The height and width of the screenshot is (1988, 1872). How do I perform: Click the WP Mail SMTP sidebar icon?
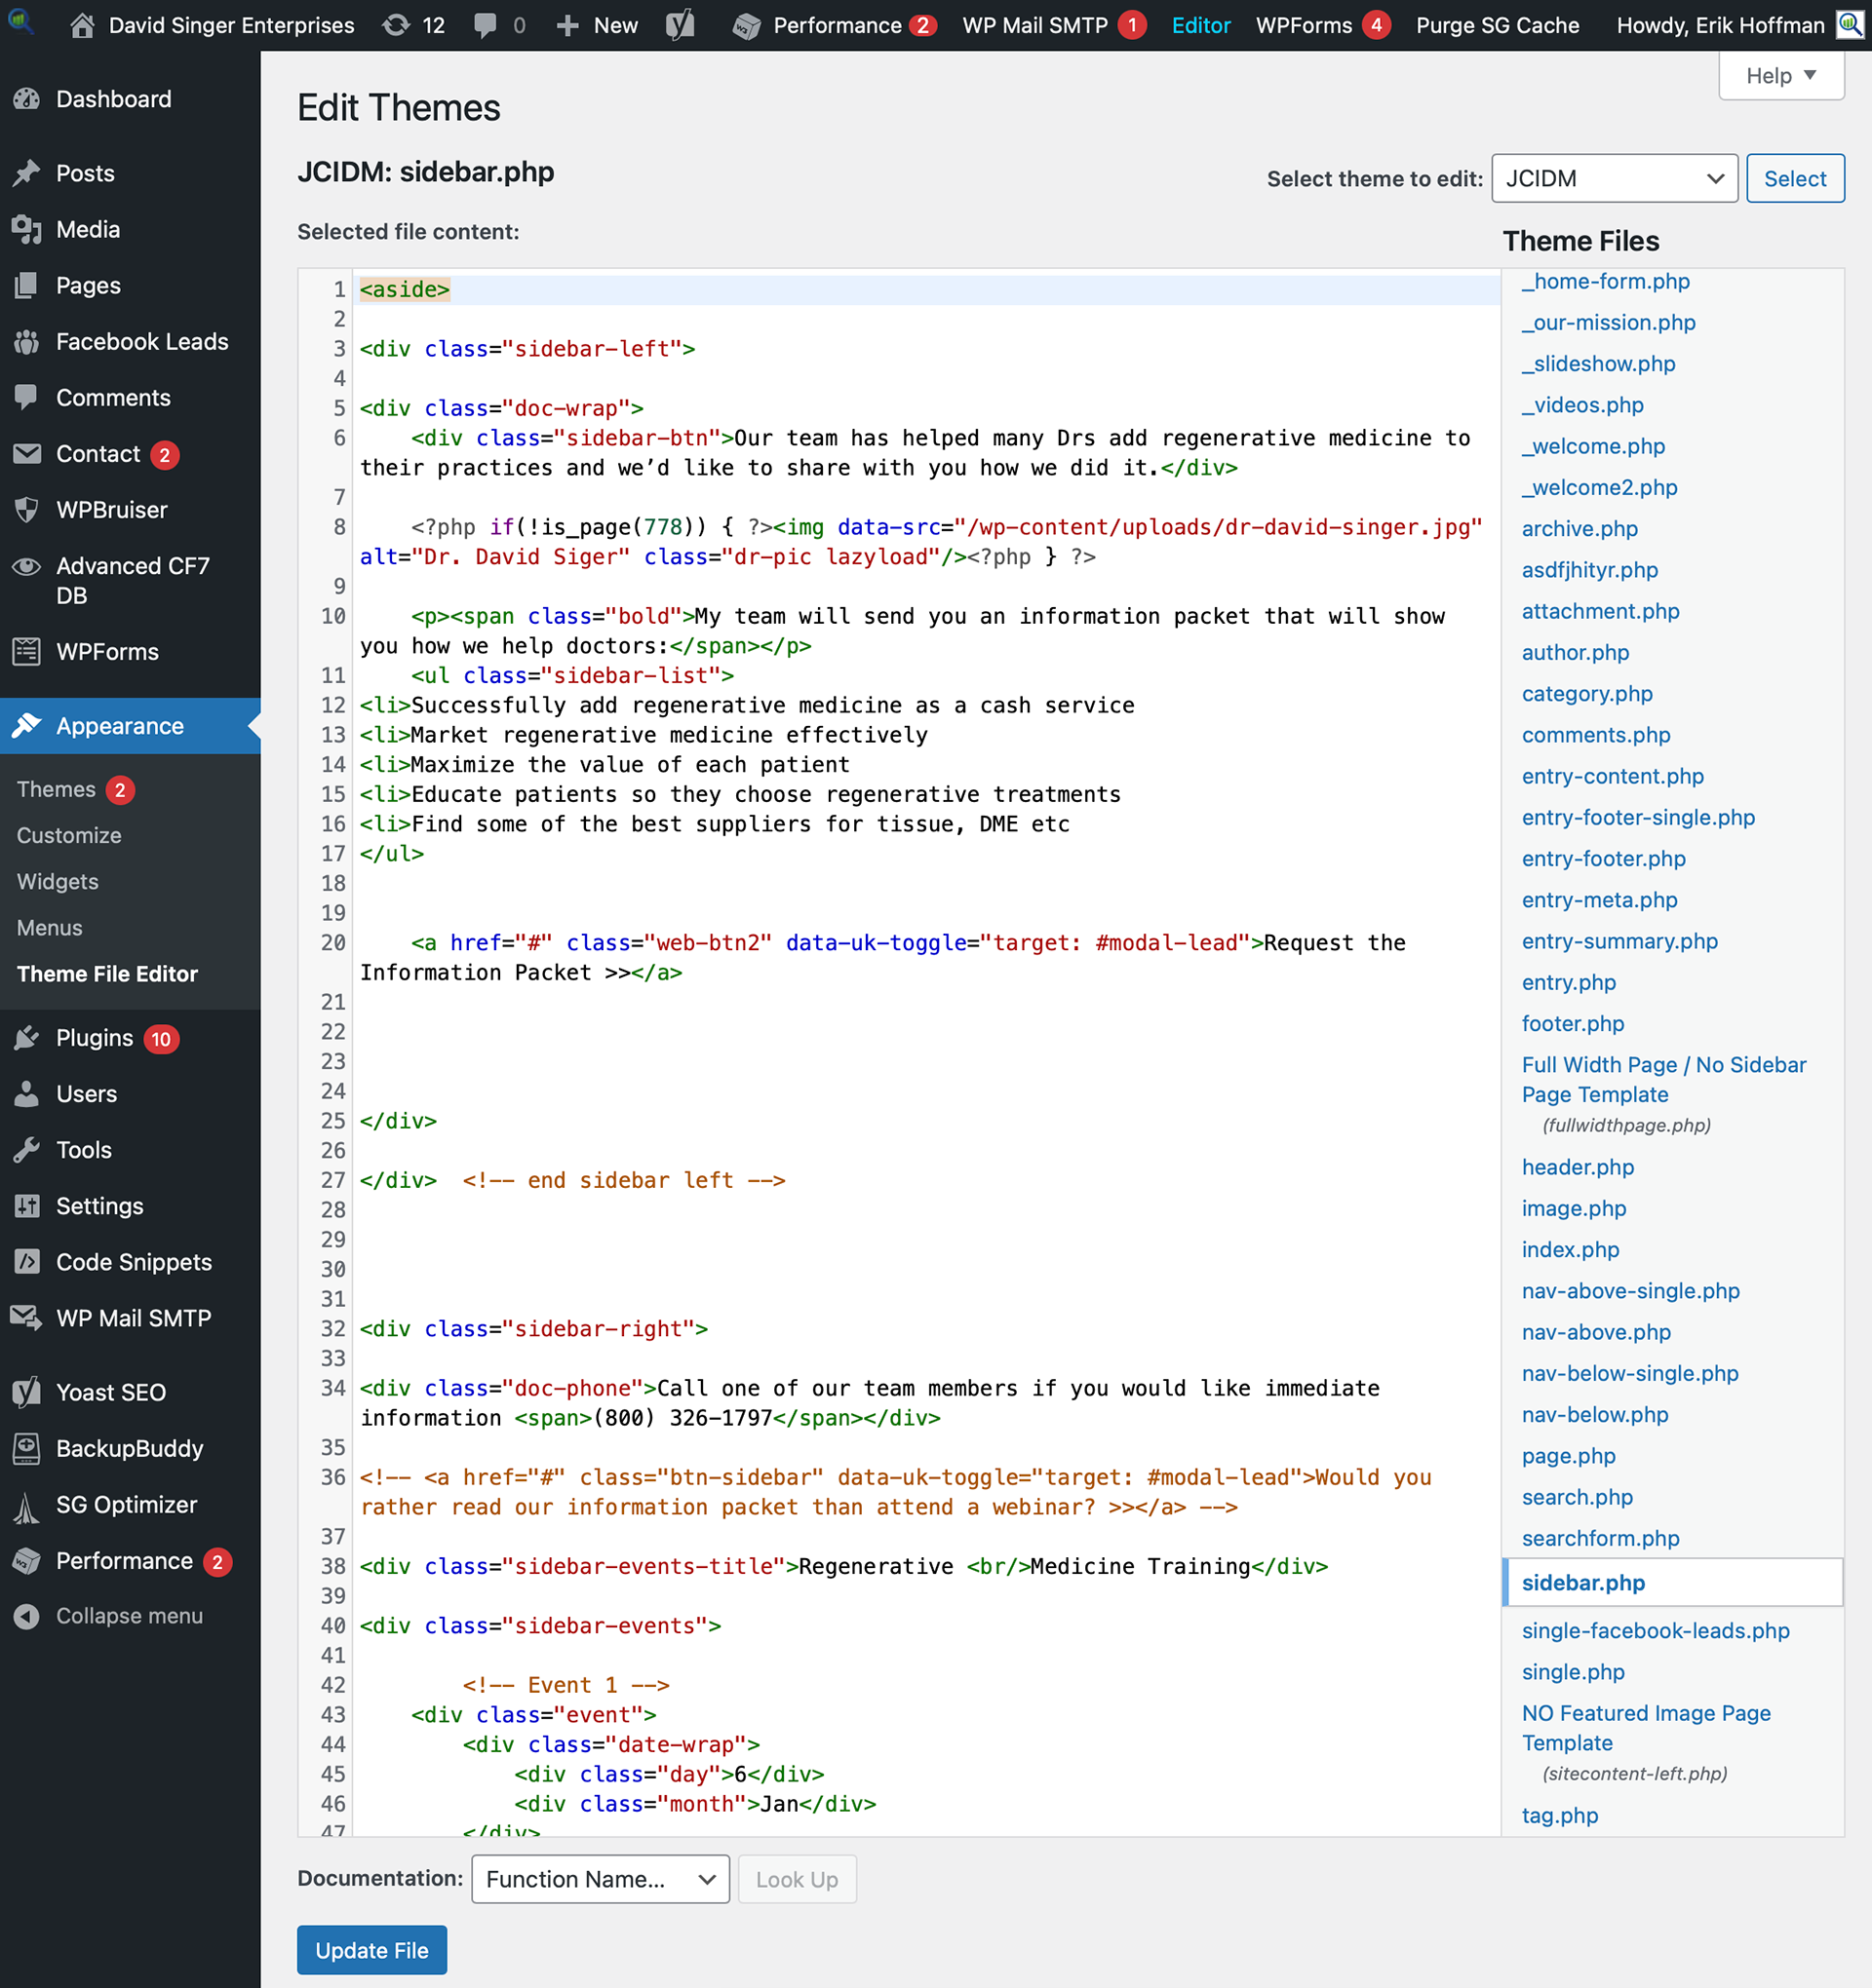[x=27, y=1318]
